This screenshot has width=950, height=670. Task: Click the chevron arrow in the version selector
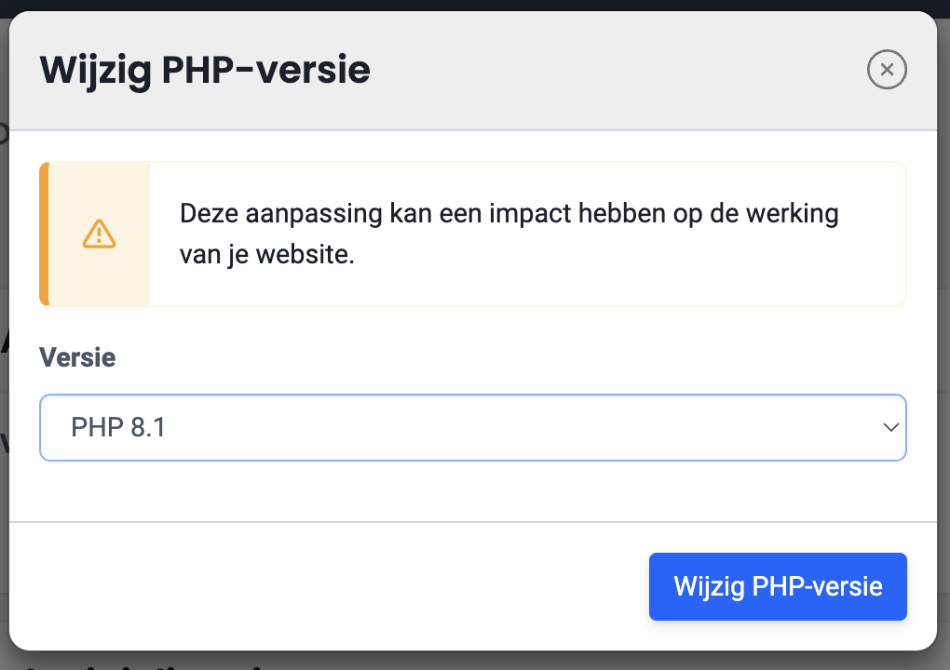click(889, 428)
